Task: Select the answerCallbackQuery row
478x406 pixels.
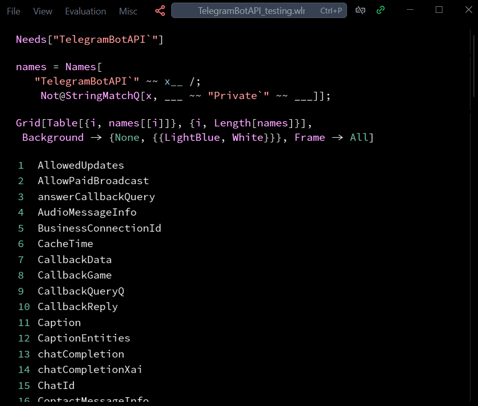Action: tap(86, 197)
